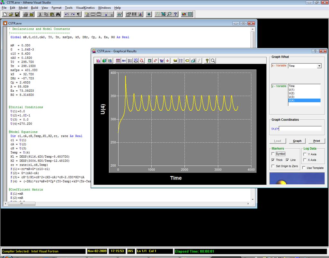Click the magnifier icon in main toolbar

pos(169,14)
